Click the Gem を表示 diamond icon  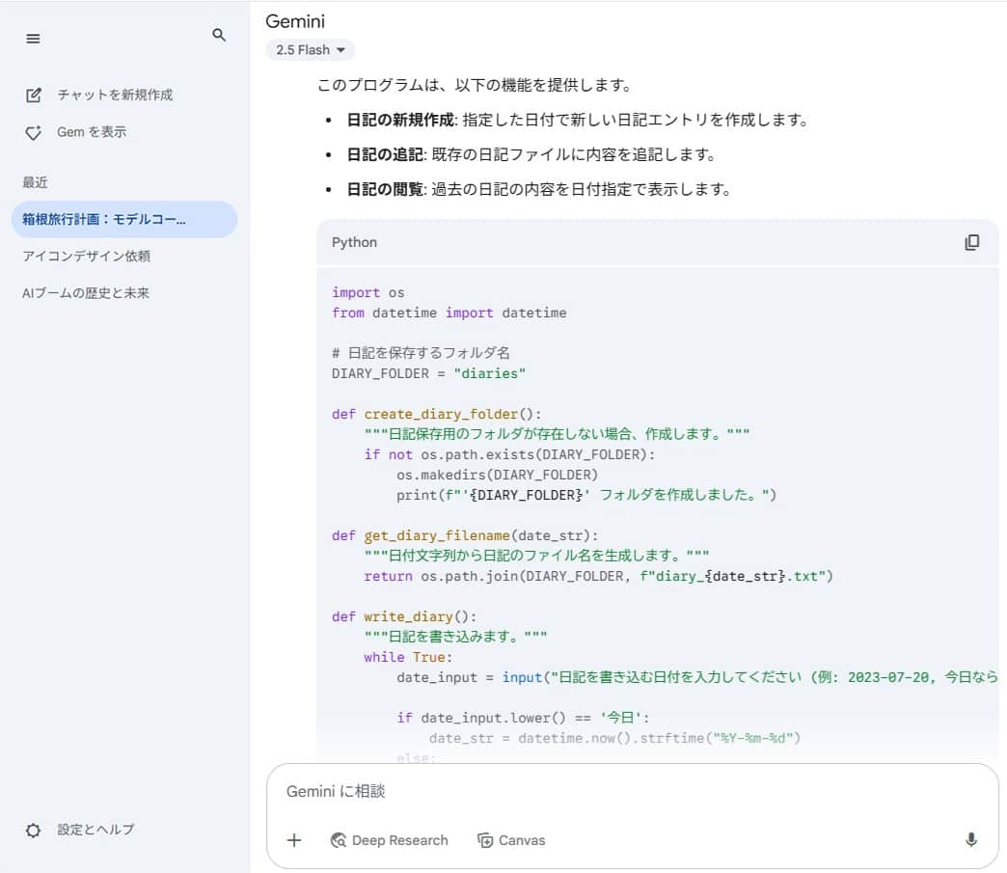coord(34,132)
